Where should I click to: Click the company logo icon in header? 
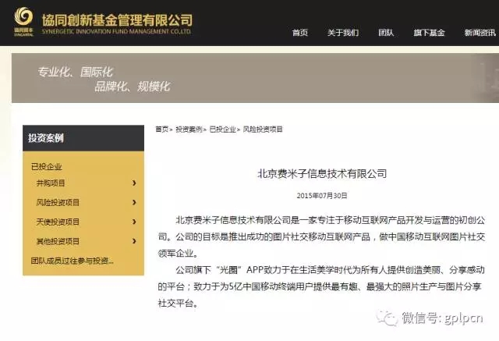pyautogui.click(x=23, y=22)
